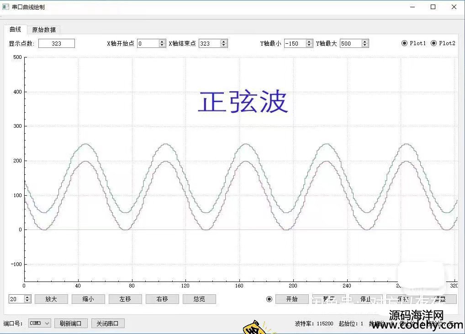465x334 pixels.
Task: Click the app icon in the title bar
Action: (5, 6)
